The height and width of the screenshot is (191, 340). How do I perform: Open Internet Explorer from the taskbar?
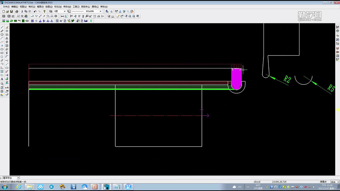tap(19, 187)
